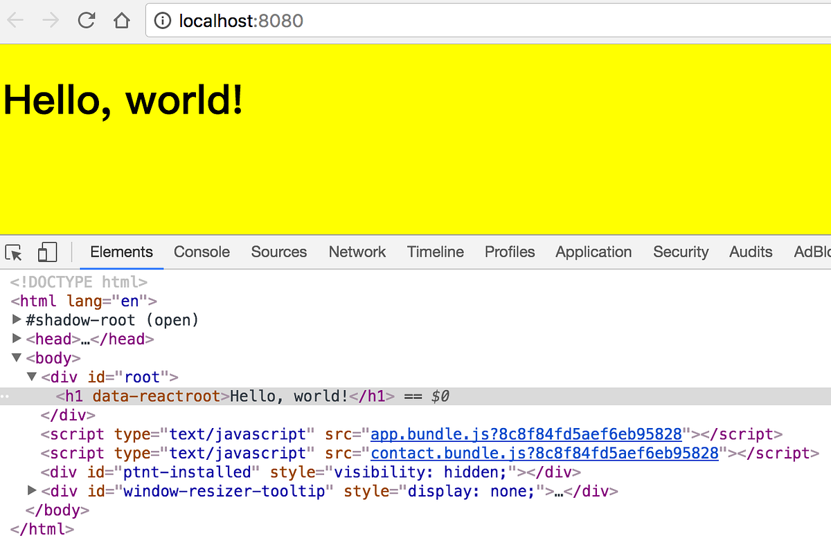Viewport: 831px width, 547px height.
Task: Open the contact.bundle.js script link
Action: point(544,453)
